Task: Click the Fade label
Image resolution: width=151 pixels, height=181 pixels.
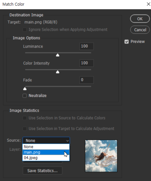Action: pyautogui.click(x=28, y=80)
